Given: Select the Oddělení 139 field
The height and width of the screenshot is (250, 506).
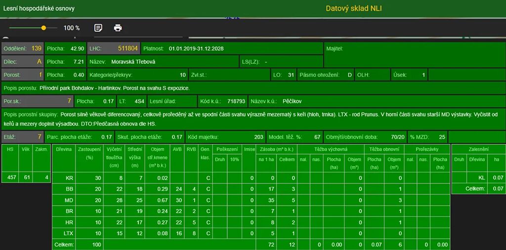Looking at the screenshot, I should click(23, 48).
